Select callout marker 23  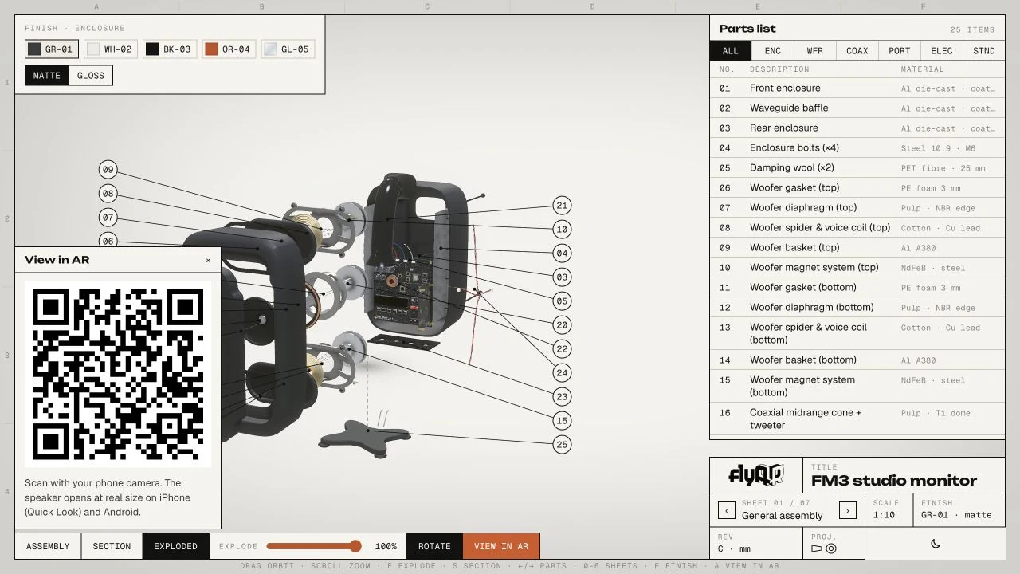click(x=562, y=397)
